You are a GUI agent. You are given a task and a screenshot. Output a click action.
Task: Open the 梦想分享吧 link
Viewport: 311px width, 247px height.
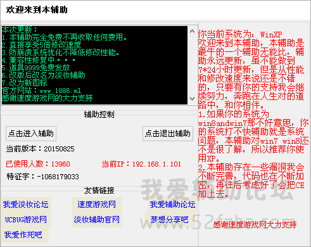pyautogui.click(x=169, y=220)
